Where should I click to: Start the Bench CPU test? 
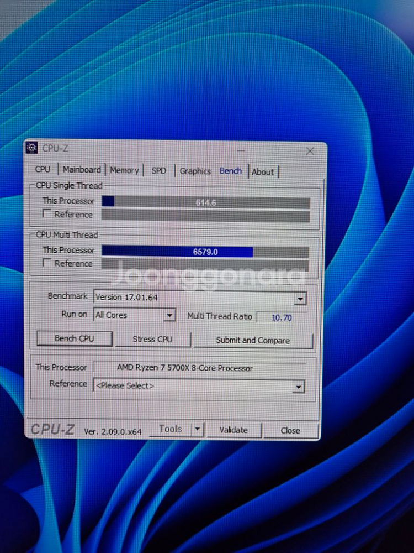pyautogui.click(x=75, y=338)
